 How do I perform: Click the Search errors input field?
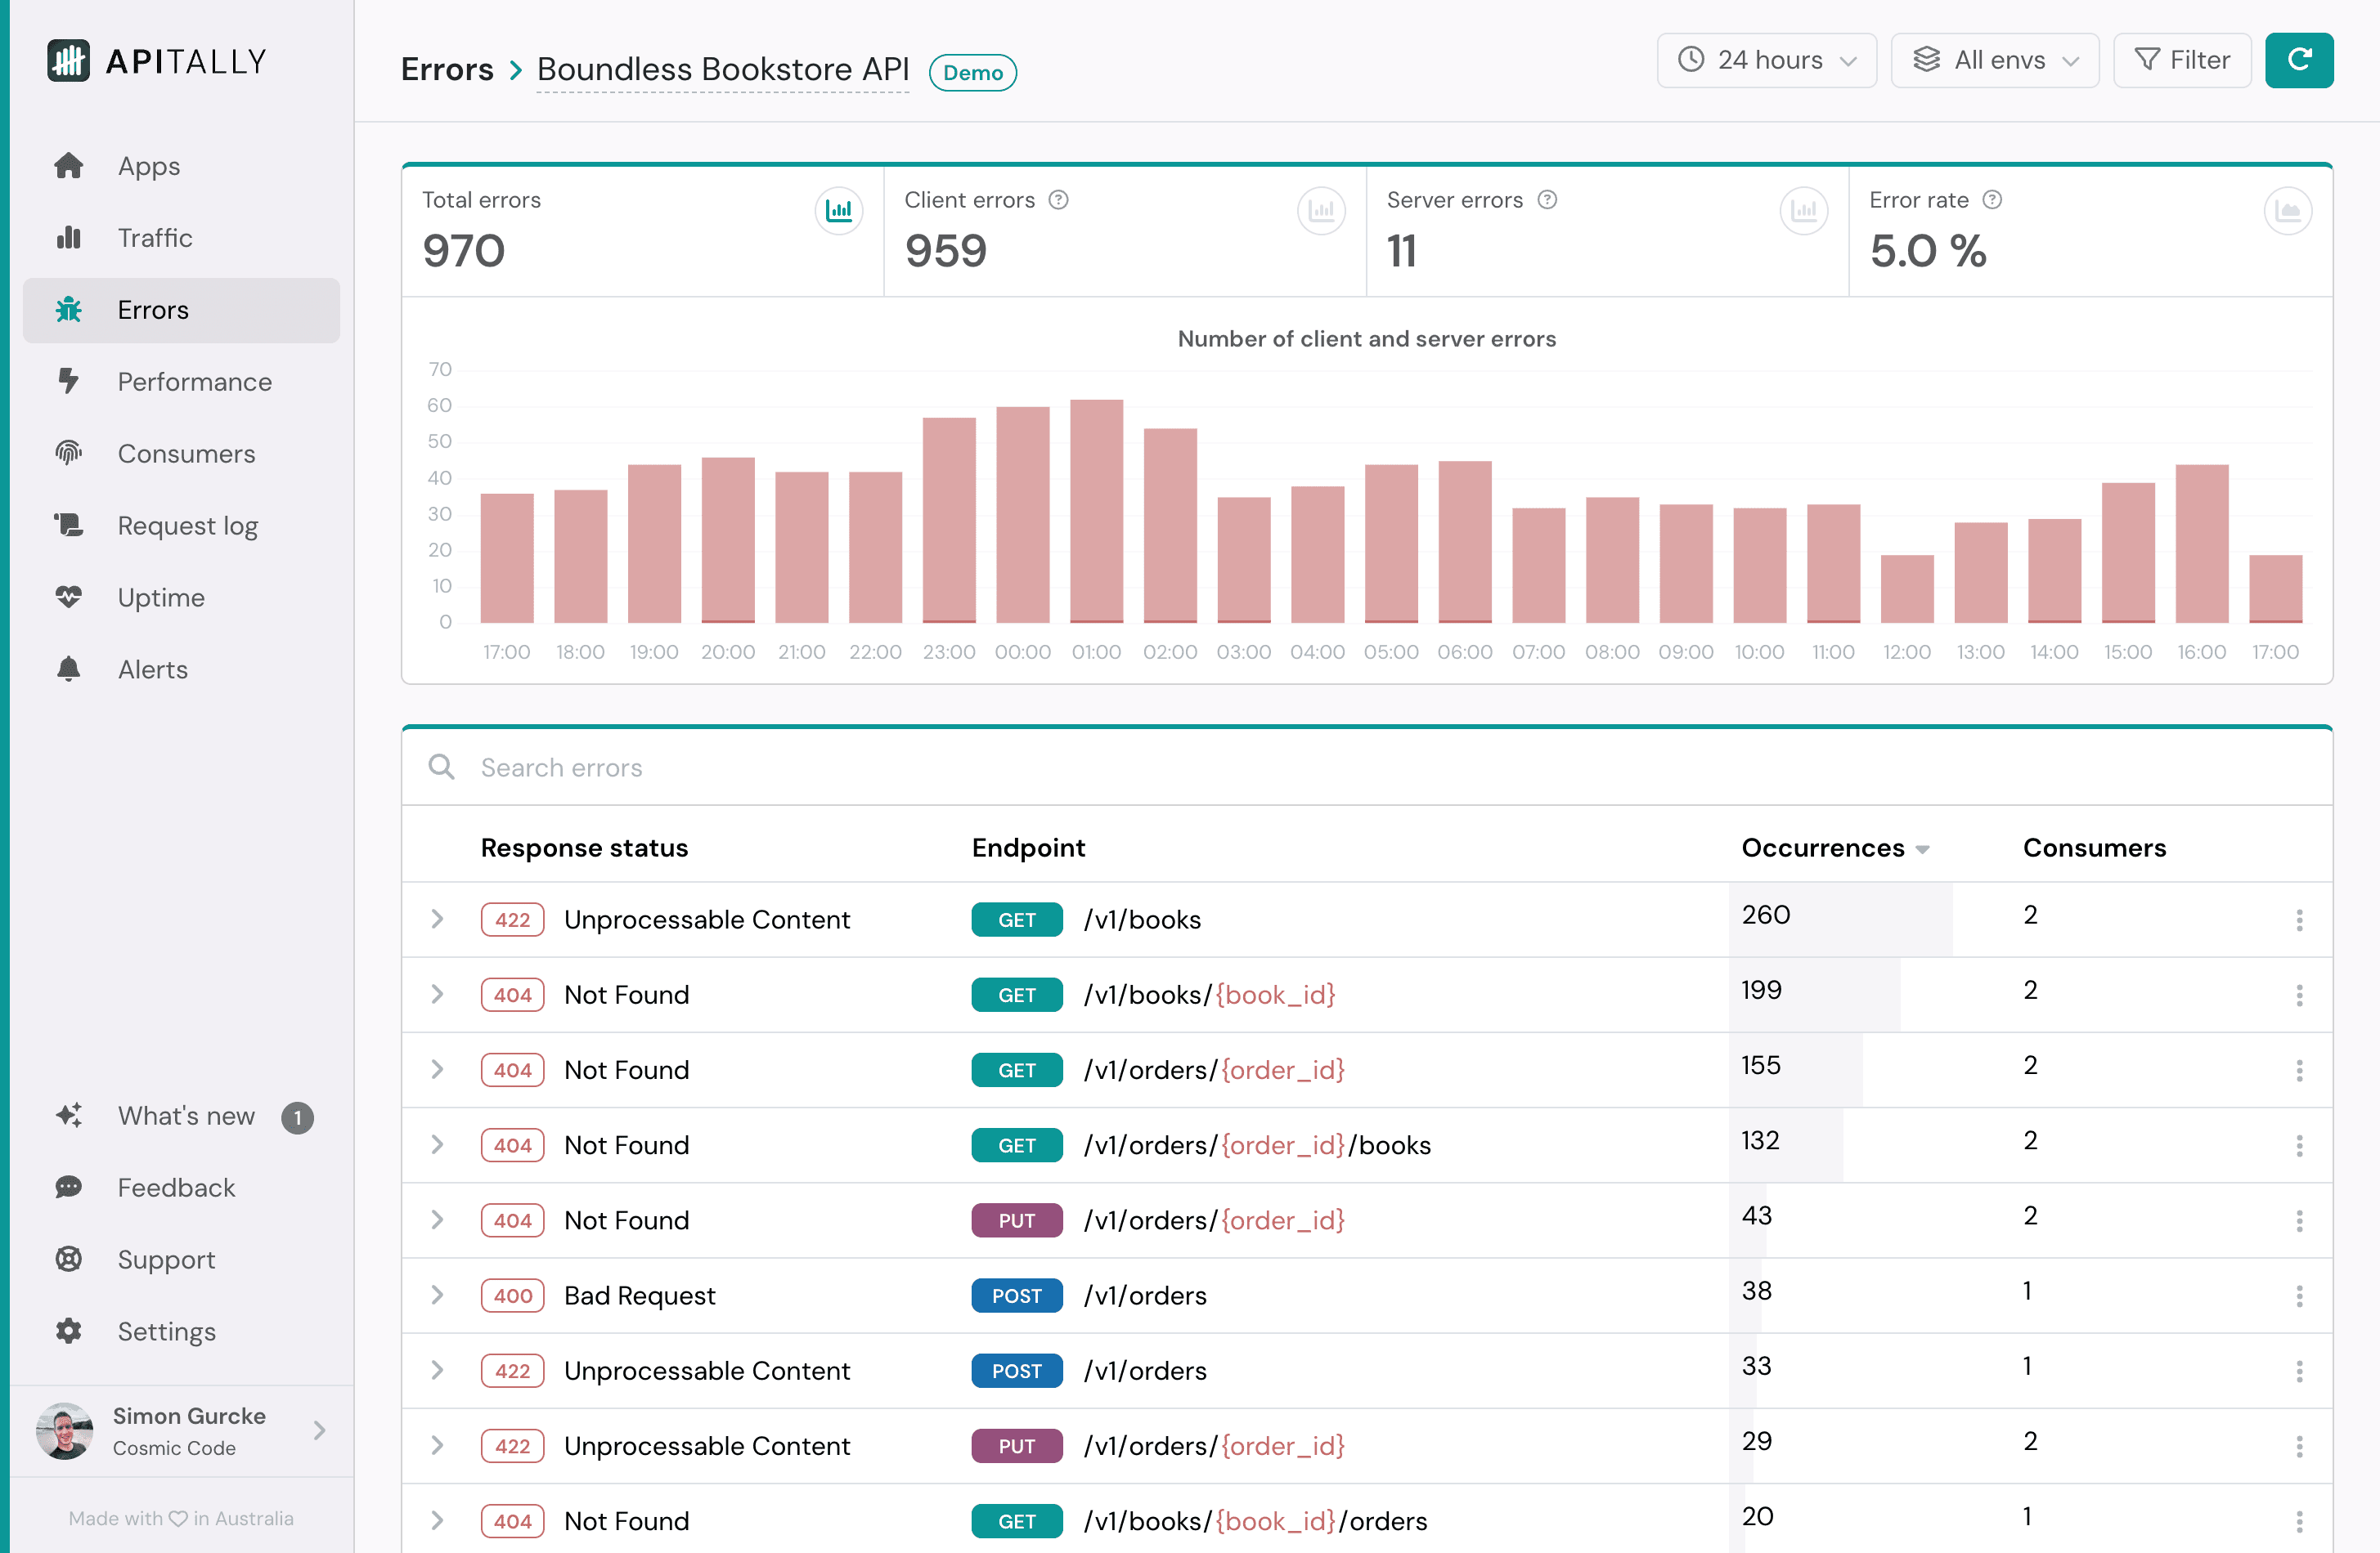click(x=1367, y=768)
